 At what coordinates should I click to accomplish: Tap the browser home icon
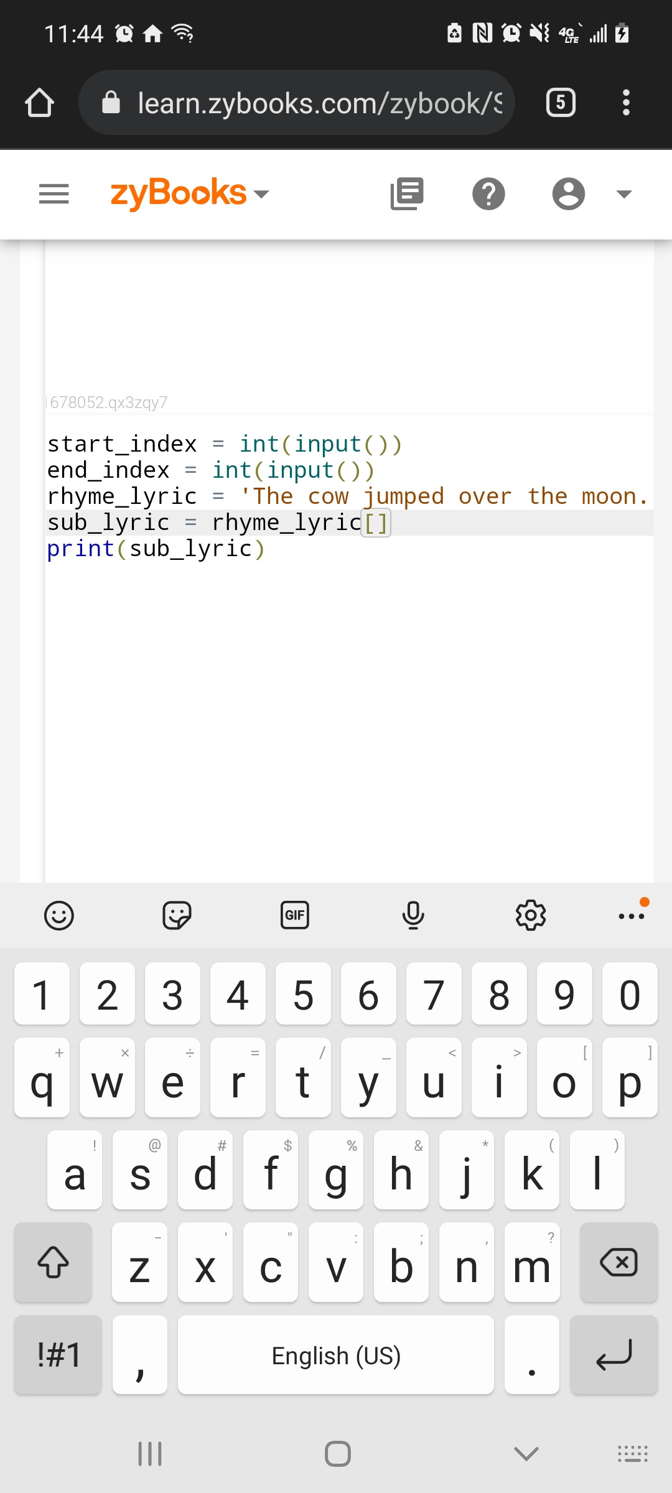(40, 103)
